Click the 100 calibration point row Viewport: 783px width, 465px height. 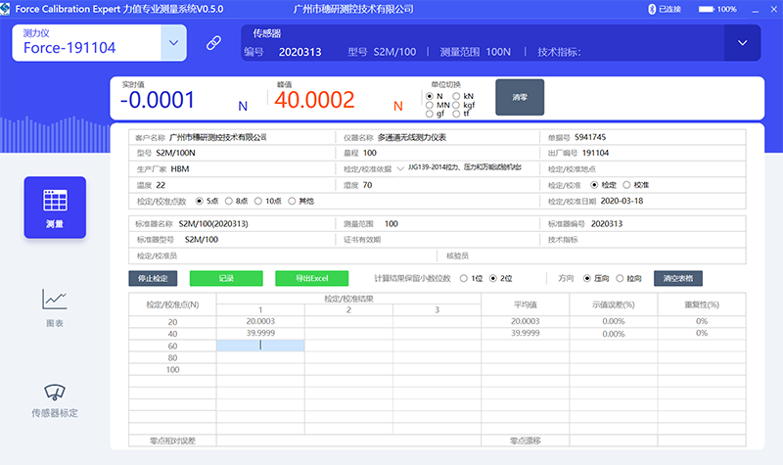pyautogui.click(x=172, y=370)
